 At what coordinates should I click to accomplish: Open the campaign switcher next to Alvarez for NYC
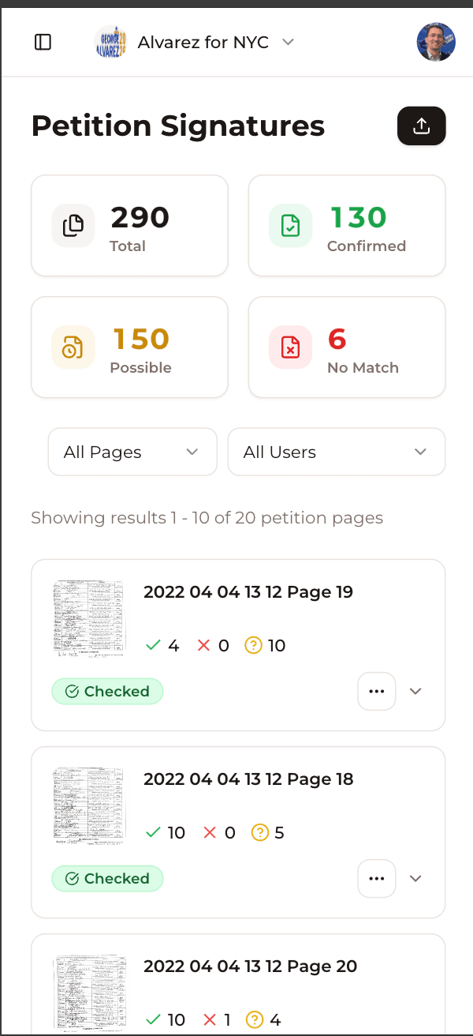click(x=289, y=43)
